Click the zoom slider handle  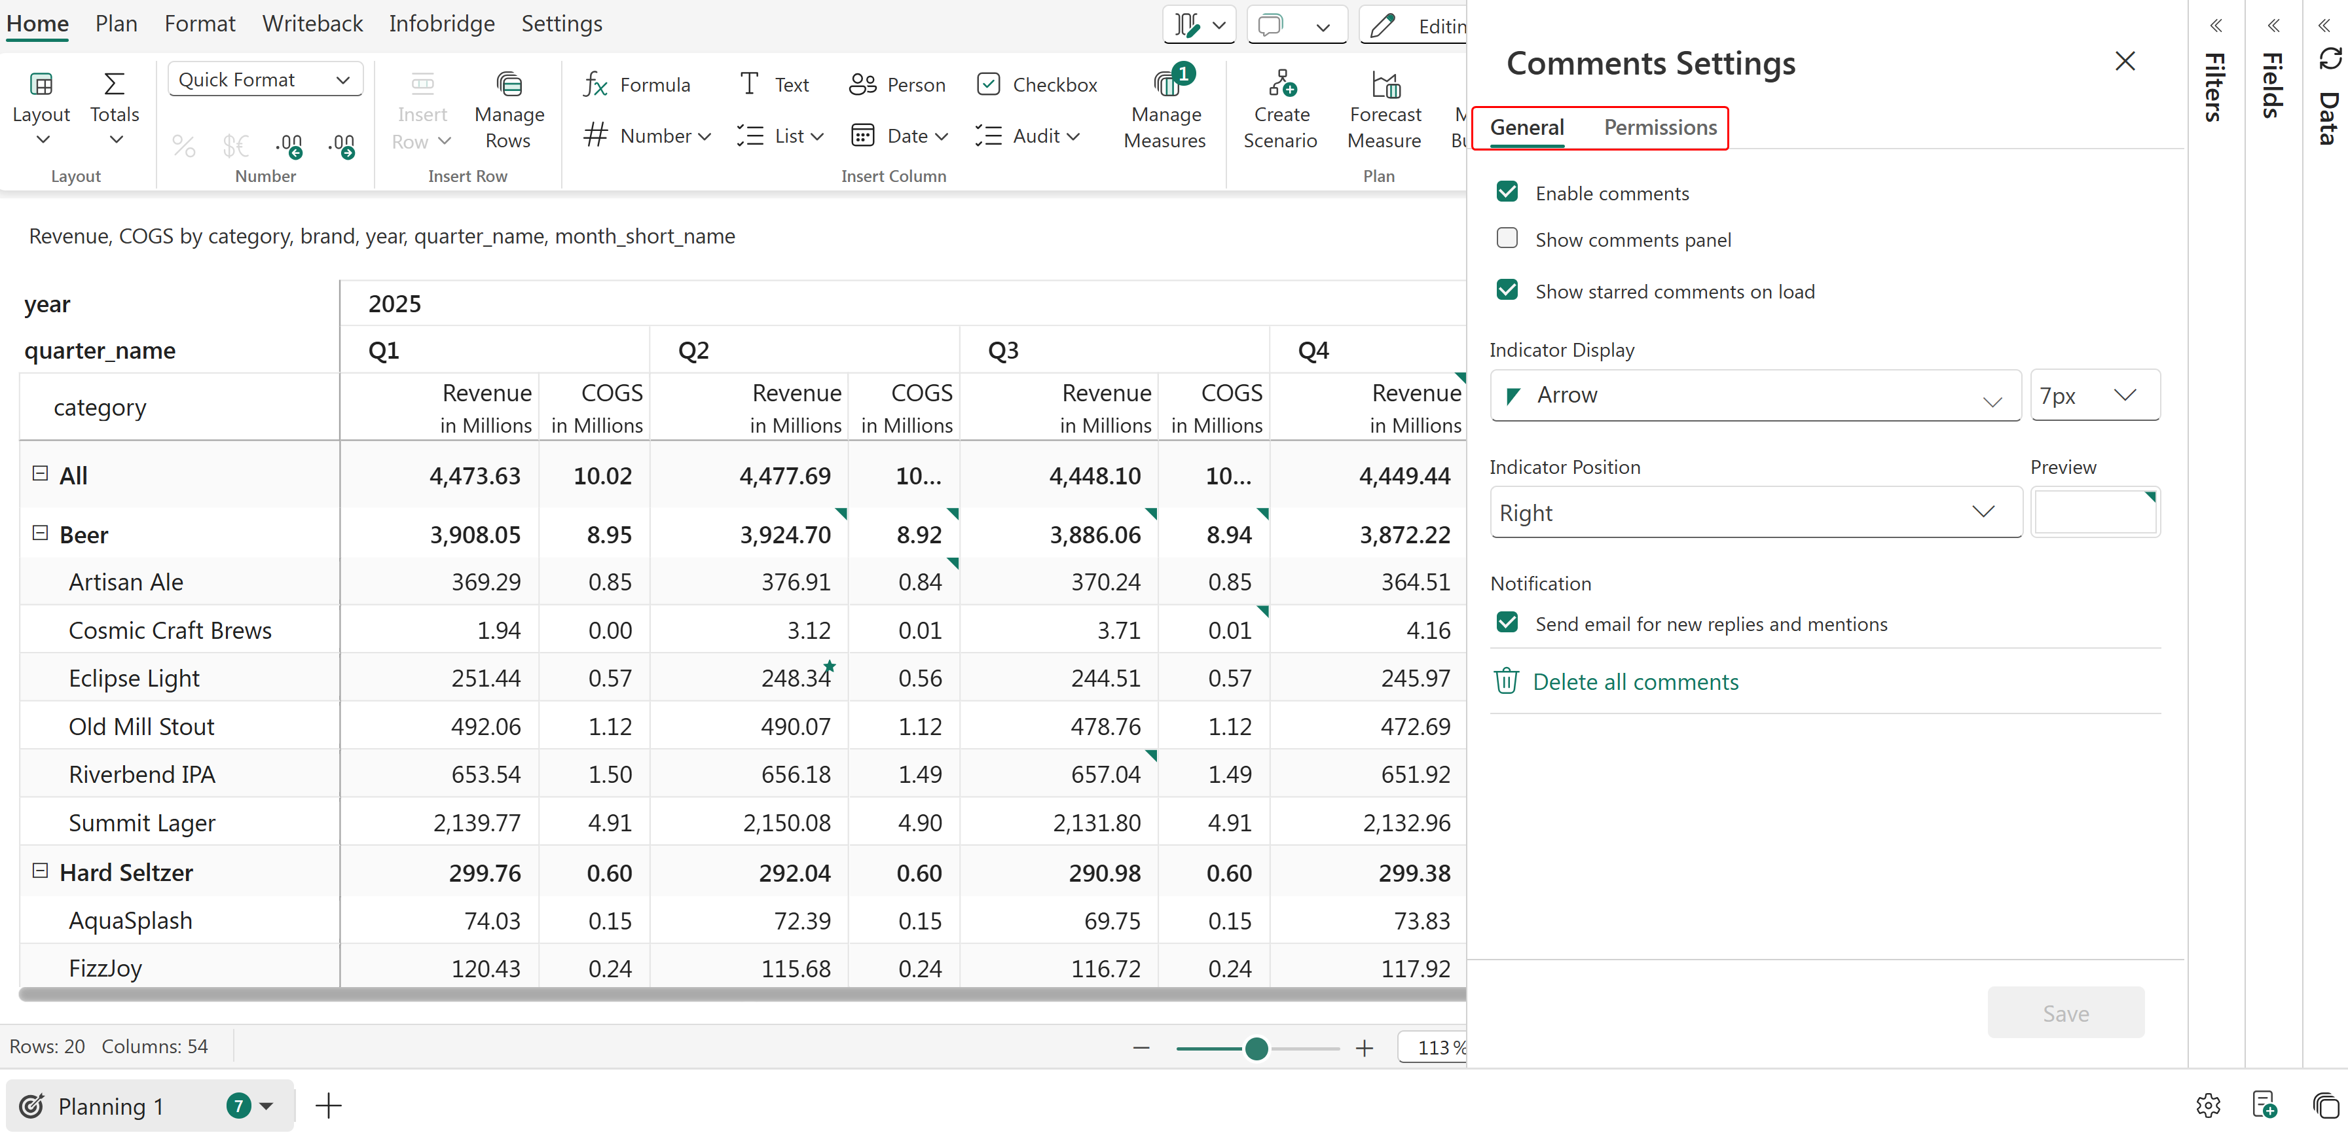[x=1256, y=1049]
